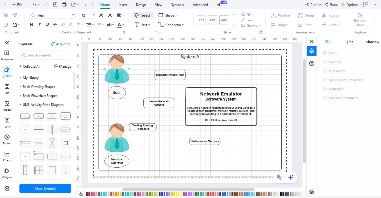Select the Gradient fill option
This screenshot has width=381, height=198.
335,71
